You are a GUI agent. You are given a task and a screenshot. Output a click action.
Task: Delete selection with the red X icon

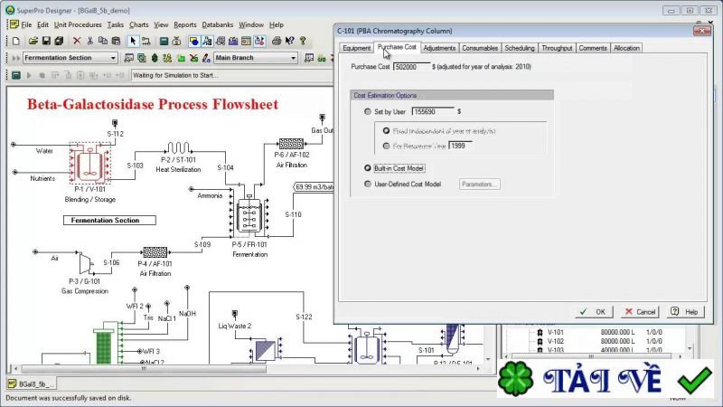(x=77, y=41)
